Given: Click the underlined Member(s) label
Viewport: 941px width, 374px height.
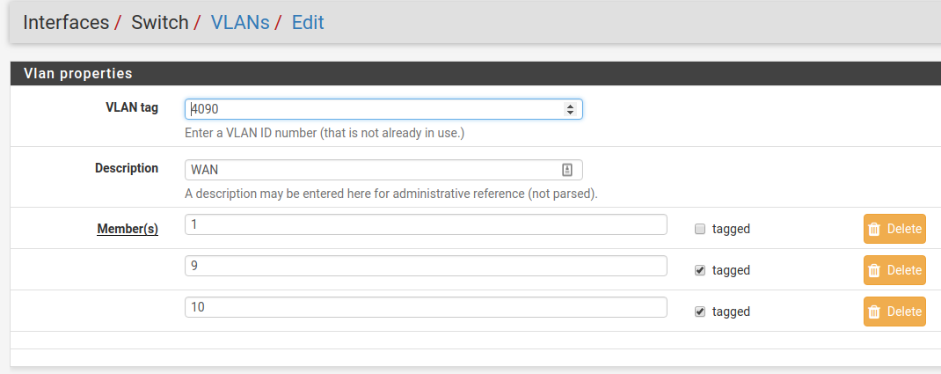Looking at the screenshot, I should [x=127, y=229].
